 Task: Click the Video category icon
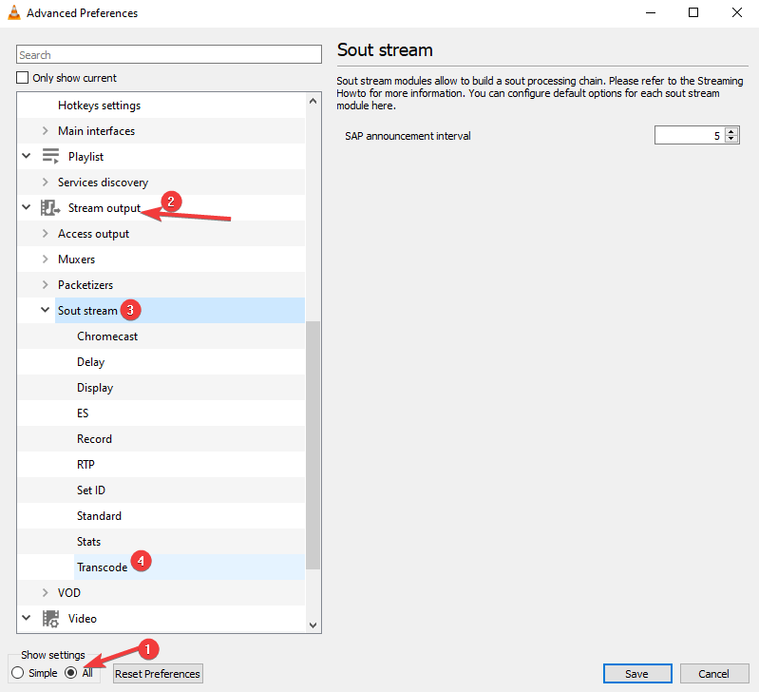pyautogui.click(x=50, y=619)
